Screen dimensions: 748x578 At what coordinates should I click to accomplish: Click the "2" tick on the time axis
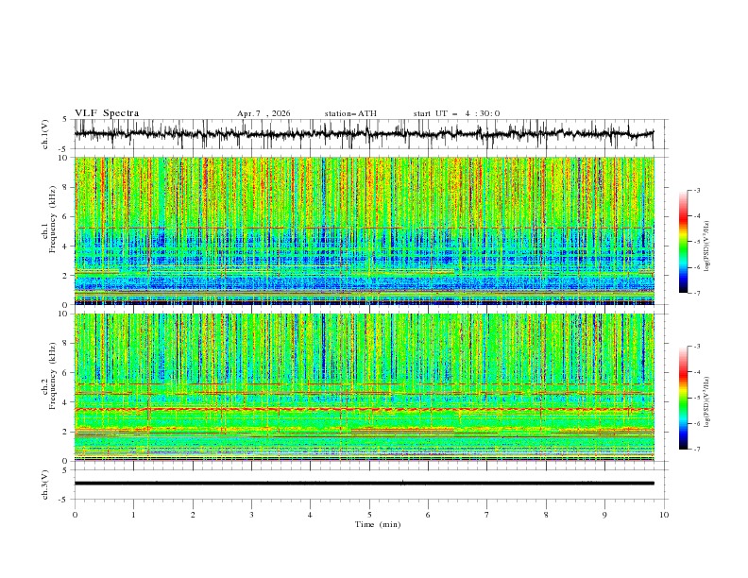(x=193, y=515)
